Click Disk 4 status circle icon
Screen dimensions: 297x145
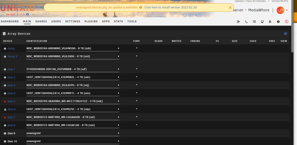tap(5, 94)
